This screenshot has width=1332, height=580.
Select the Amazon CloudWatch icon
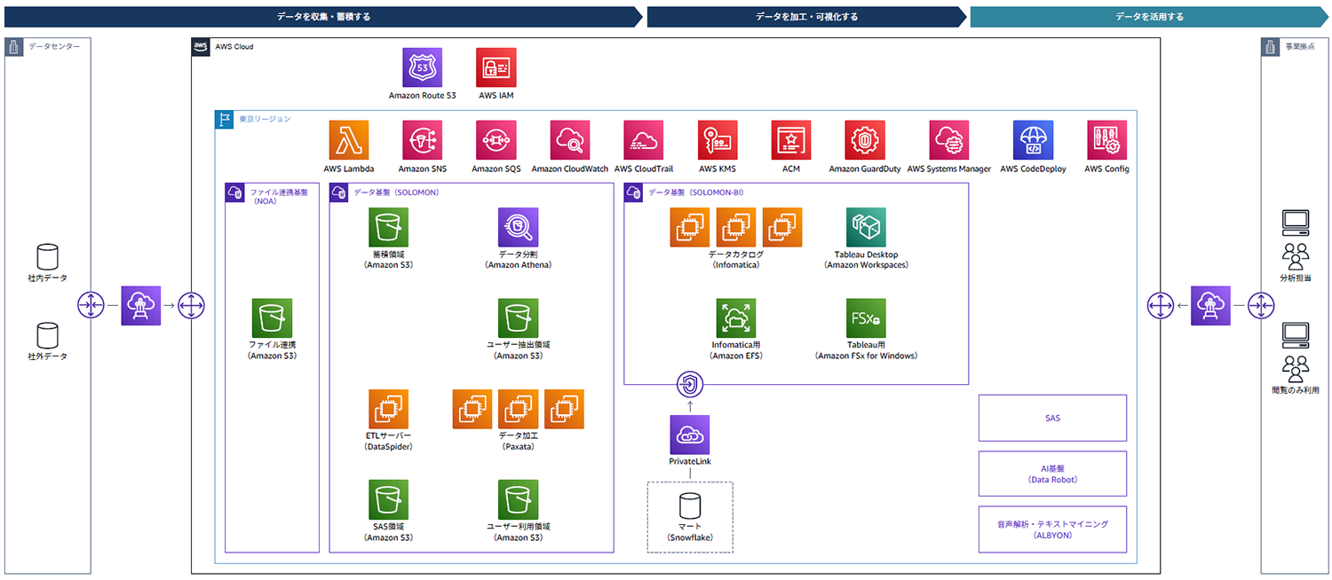pyautogui.click(x=569, y=140)
